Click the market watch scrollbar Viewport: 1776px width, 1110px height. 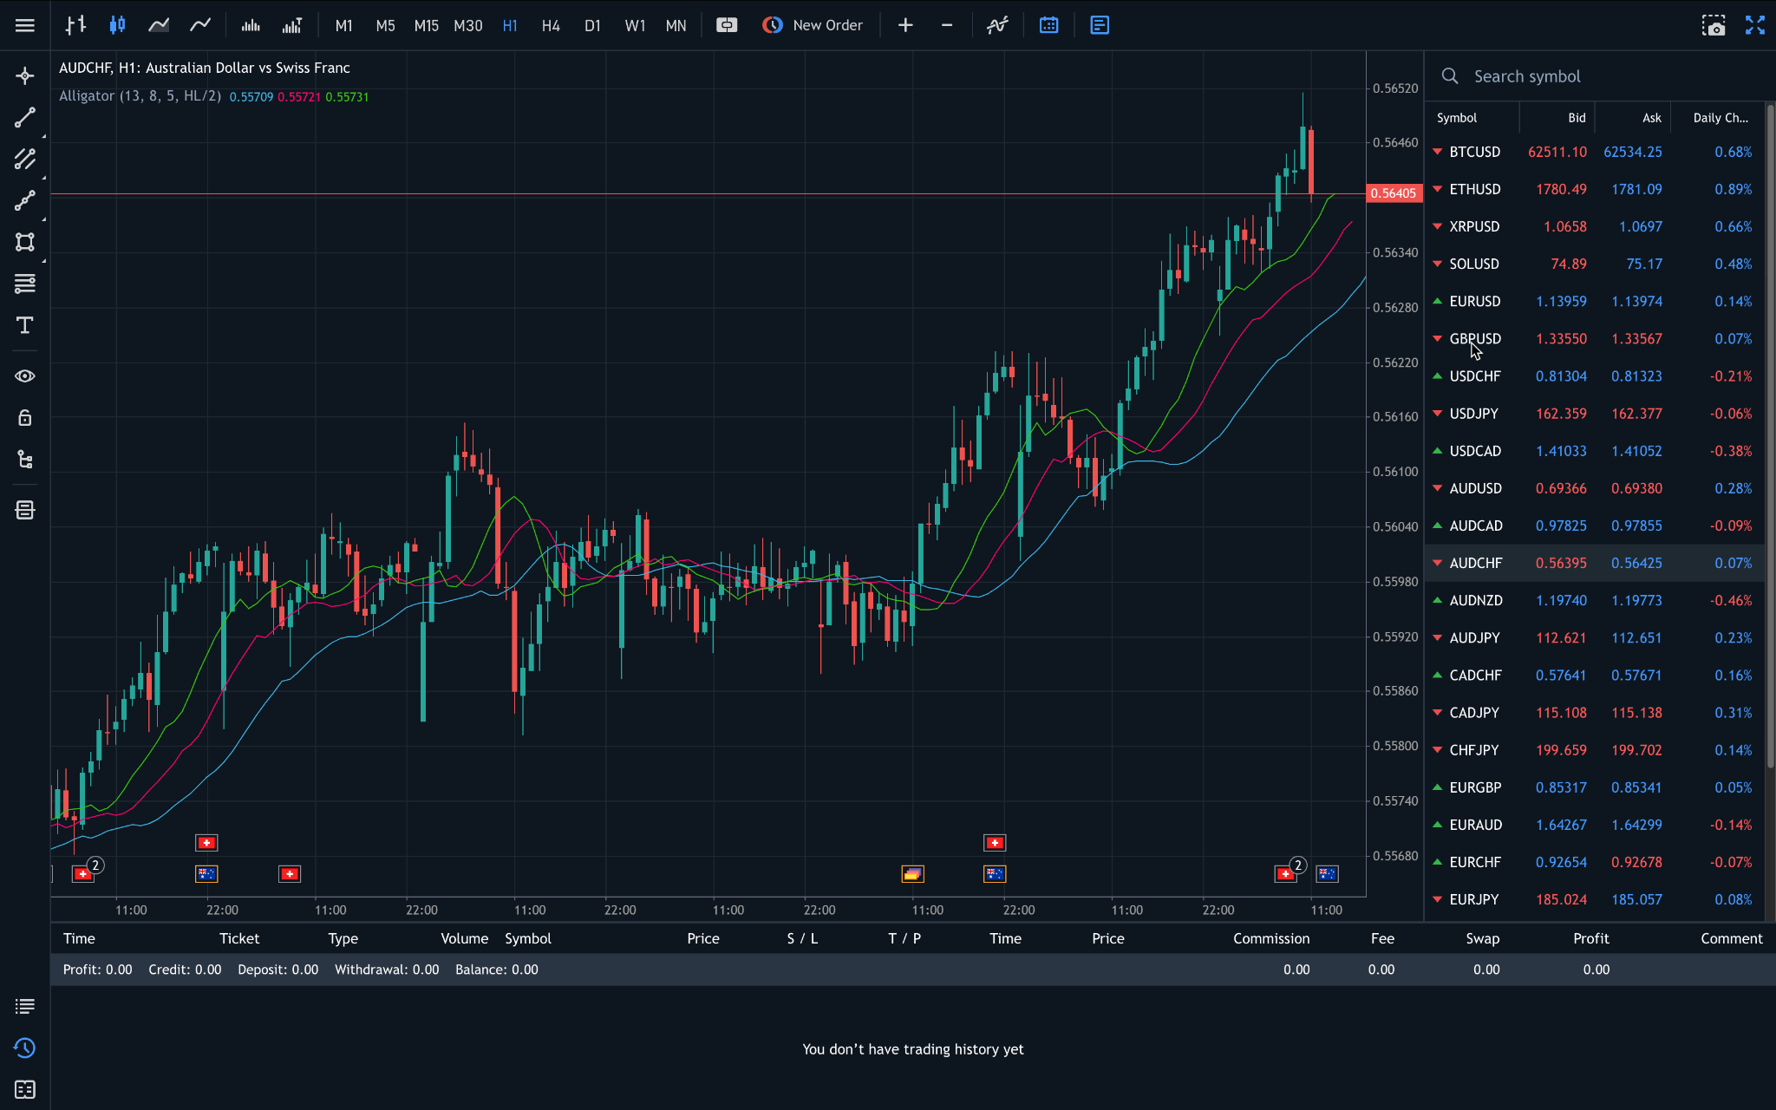pos(1770,438)
